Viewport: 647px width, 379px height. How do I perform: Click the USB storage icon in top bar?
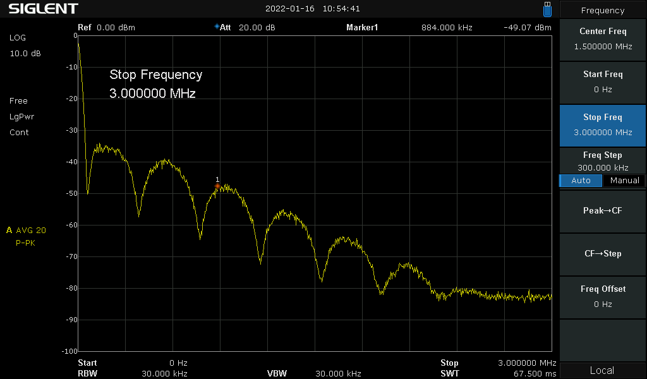547,9
